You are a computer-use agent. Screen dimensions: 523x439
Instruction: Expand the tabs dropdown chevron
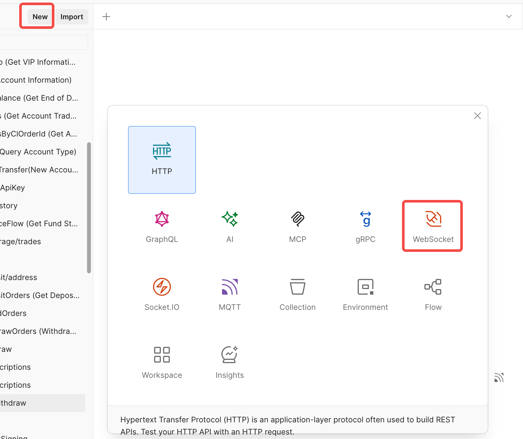pos(509,17)
